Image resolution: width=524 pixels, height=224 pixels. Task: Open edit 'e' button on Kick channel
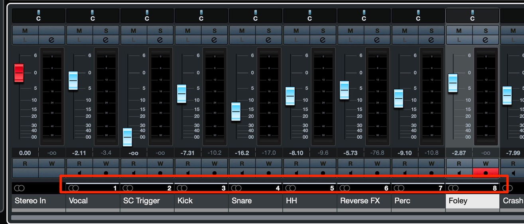pyautogui.click(x=214, y=40)
